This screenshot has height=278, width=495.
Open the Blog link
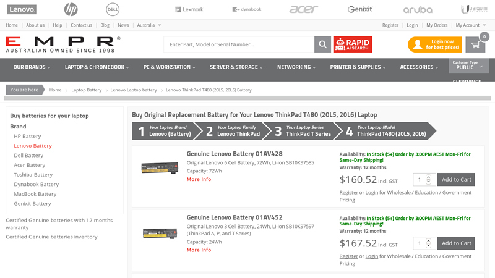pyautogui.click(x=105, y=25)
